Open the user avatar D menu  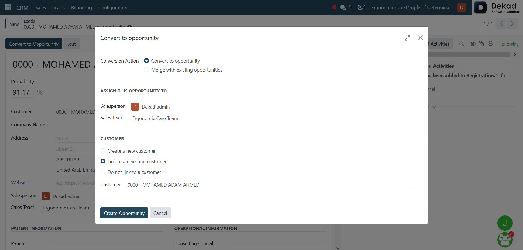[461, 7]
